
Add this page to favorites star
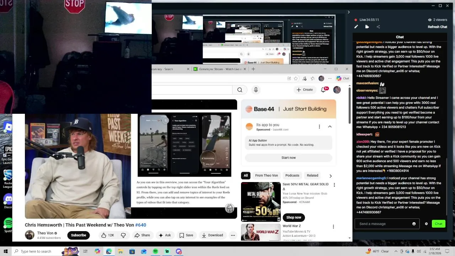(x=295, y=78)
